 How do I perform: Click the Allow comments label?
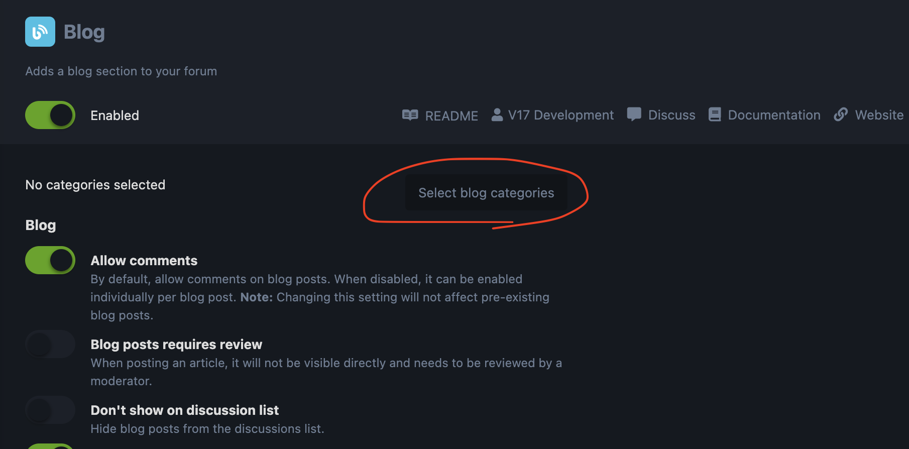pos(144,261)
